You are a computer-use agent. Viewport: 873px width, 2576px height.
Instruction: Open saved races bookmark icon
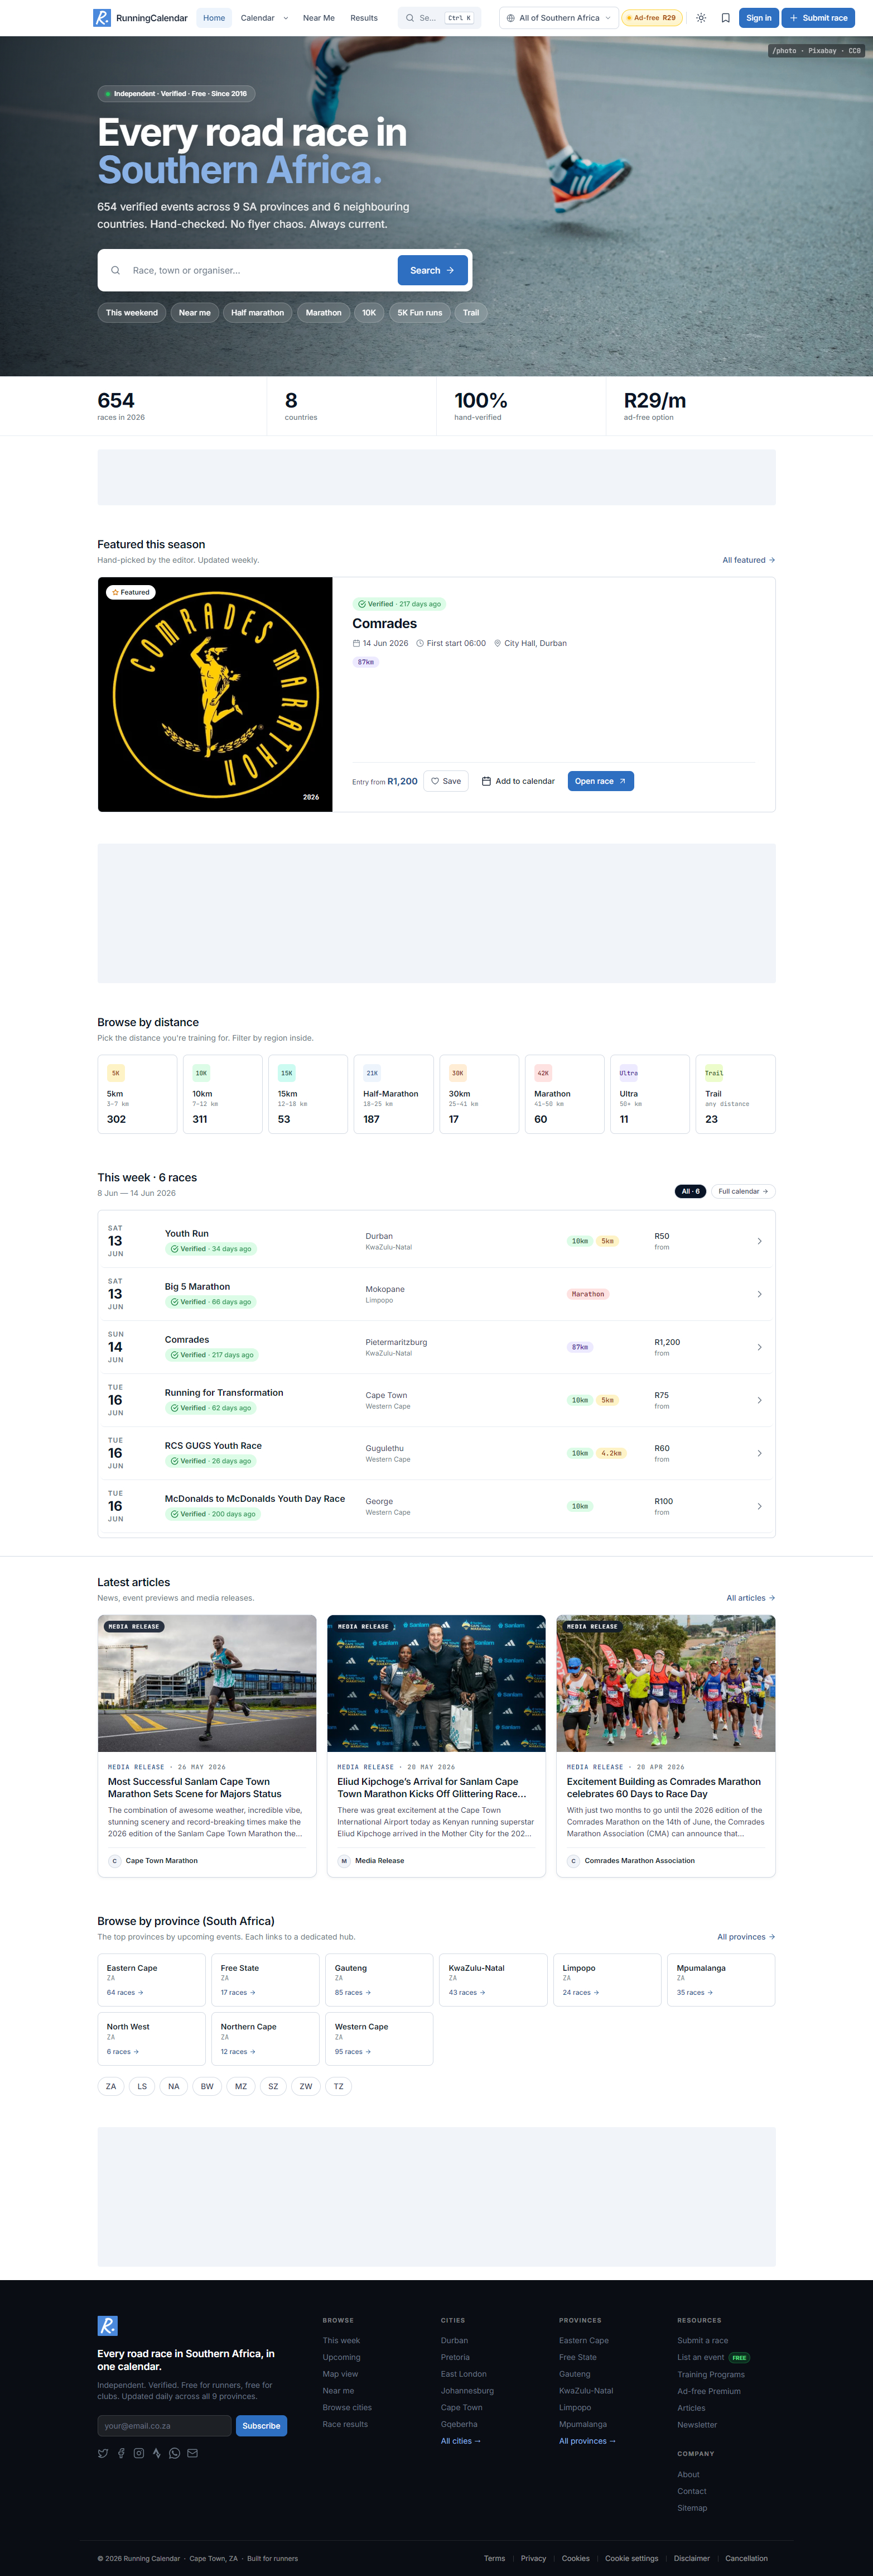click(x=725, y=18)
